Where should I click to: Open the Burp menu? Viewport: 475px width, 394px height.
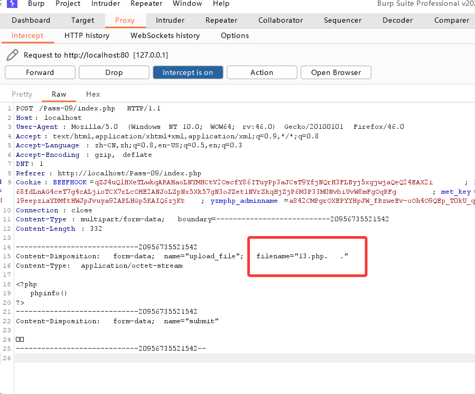coord(36,4)
